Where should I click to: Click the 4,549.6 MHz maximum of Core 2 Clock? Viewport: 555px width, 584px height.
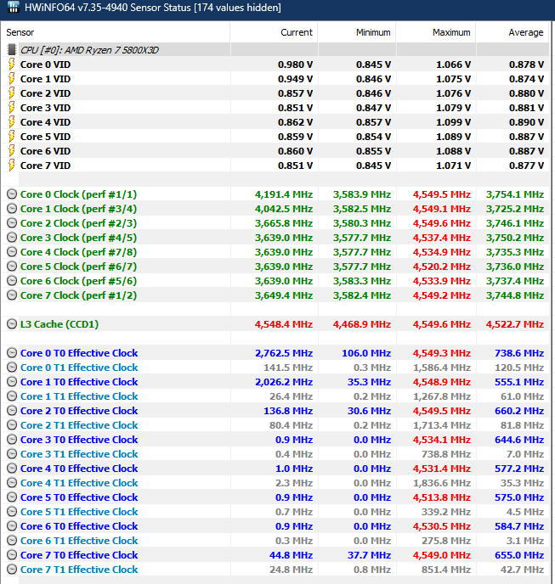442,223
